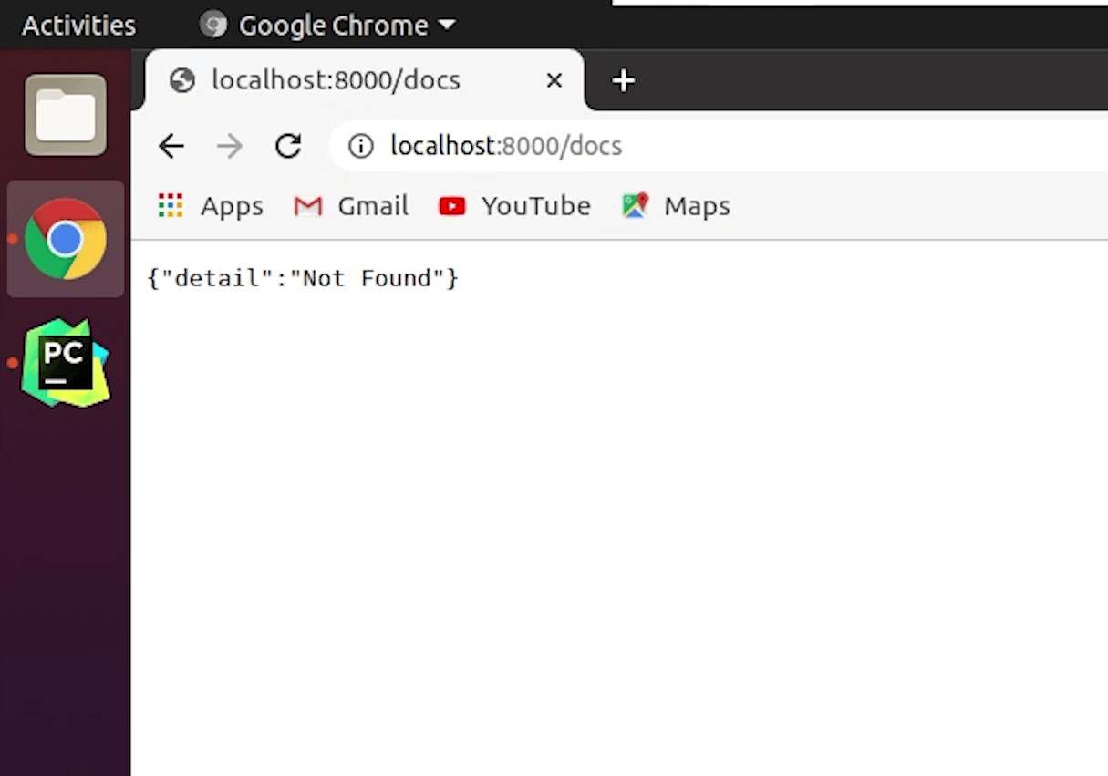Click the greyed-out forward arrow
Screen dimensions: 1108x776
coord(230,146)
